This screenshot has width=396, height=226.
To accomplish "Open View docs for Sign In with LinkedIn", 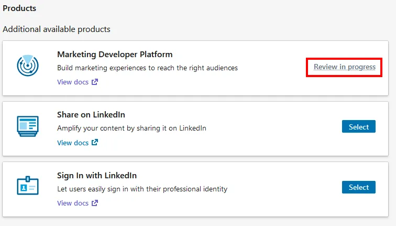I will pos(72,203).
